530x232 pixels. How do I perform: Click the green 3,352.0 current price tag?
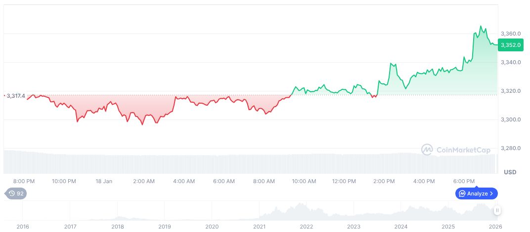tap(510, 45)
